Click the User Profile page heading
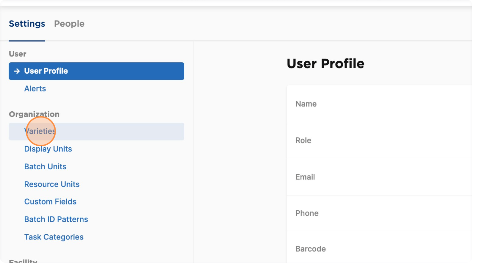 (325, 63)
